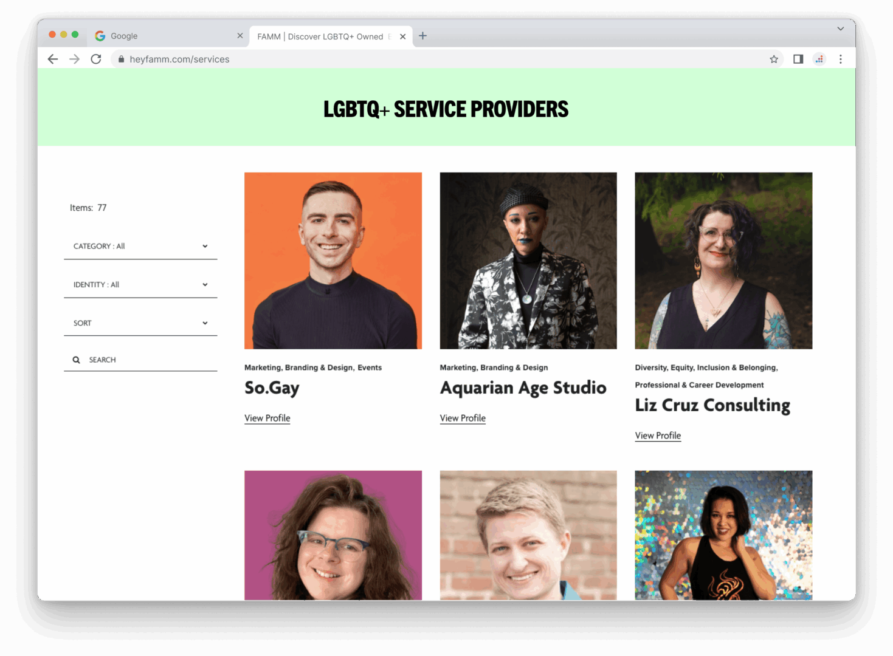
Task: Click the browser forward arrow
Action: pyautogui.click(x=74, y=59)
